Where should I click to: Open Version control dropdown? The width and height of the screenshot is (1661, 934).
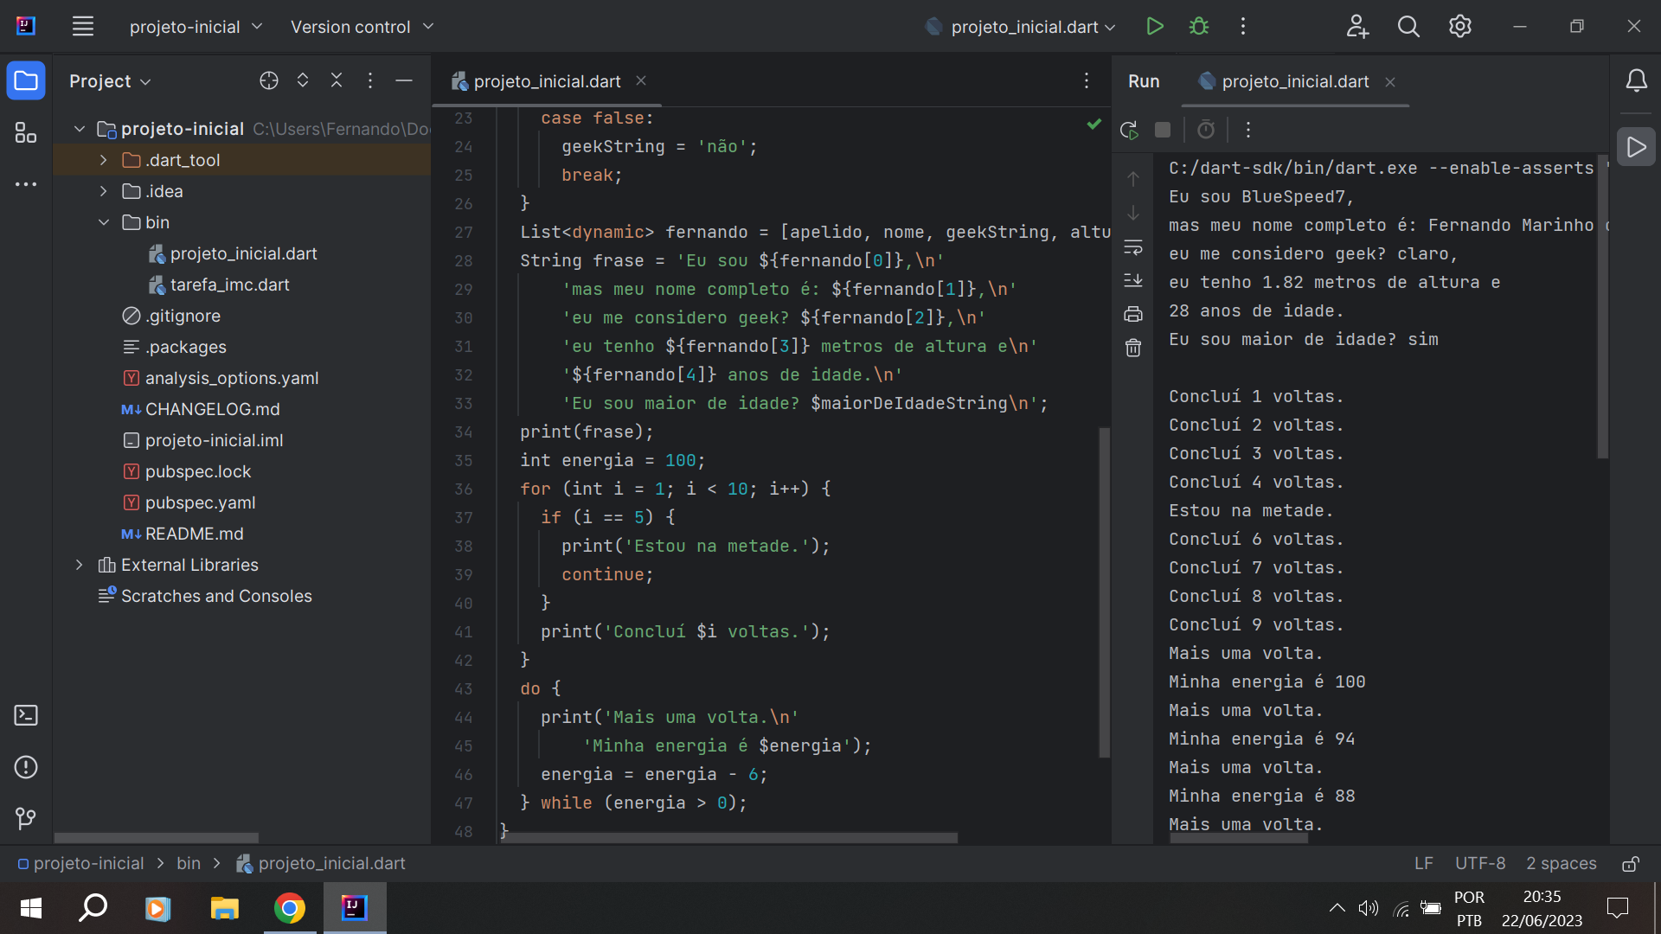click(362, 27)
